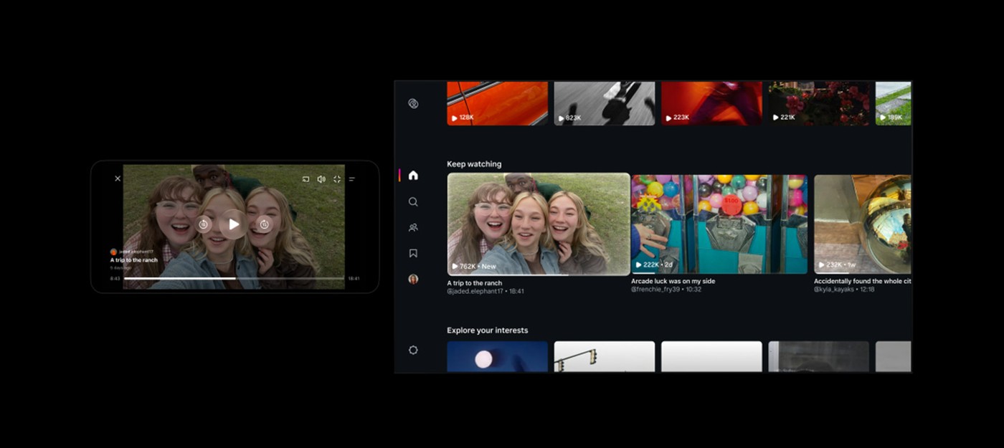This screenshot has height=448, width=1004.
Task: Click the 'Explore your interests' heading
Action: 487,330
